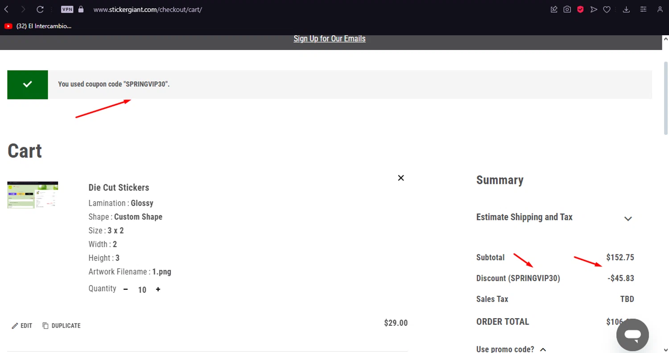
Task: Open the Die Cut Stickers product title
Action: click(119, 187)
